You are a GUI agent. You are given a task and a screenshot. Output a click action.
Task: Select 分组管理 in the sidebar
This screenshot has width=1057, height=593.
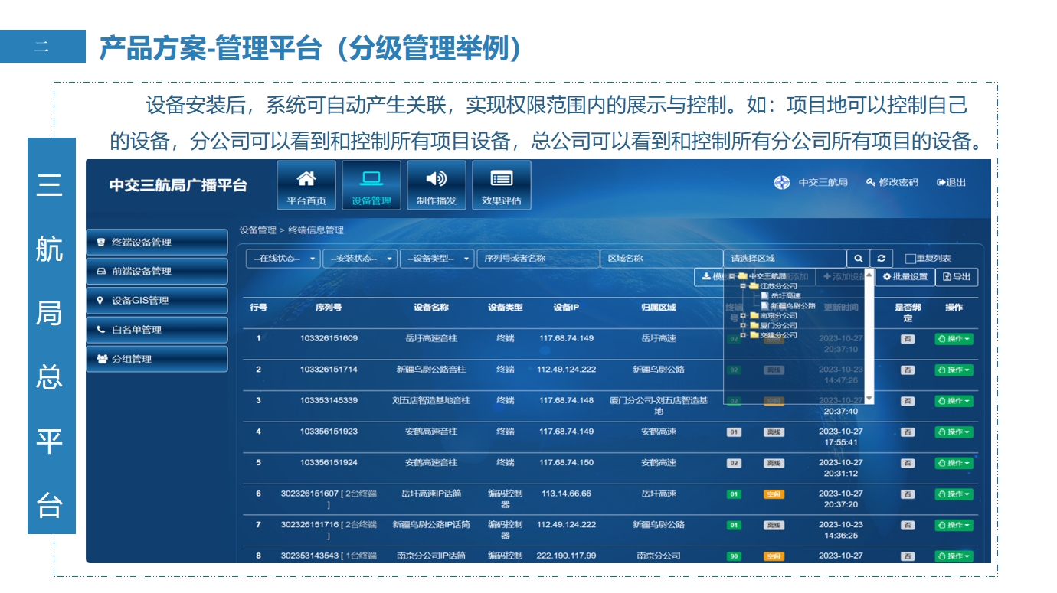[157, 358]
